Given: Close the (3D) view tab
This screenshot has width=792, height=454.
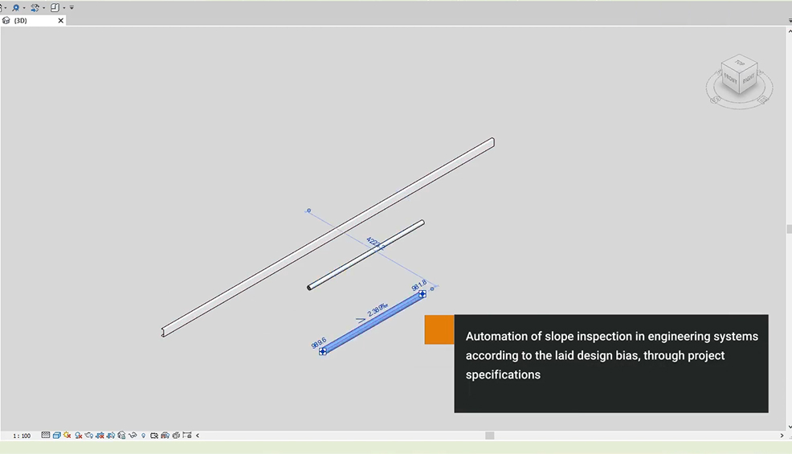Looking at the screenshot, I should (x=60, y=21).
